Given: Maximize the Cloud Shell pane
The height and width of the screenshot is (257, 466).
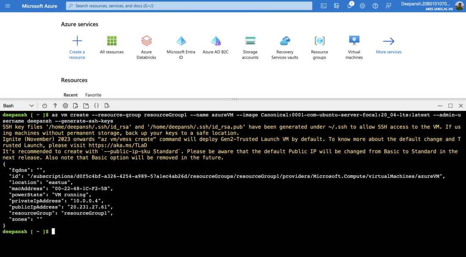Looking at the screenshot, I should 451,106.
